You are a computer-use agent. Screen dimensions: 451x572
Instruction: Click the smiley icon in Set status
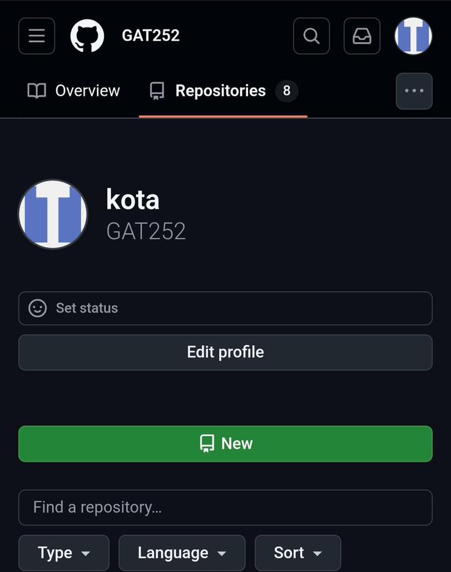[38, 308]
